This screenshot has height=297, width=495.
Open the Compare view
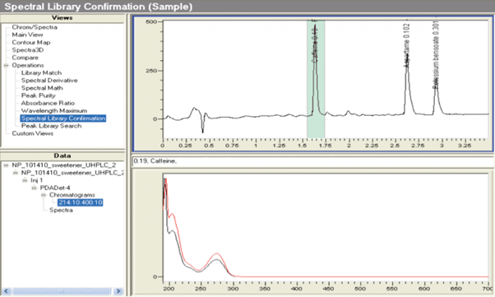tap(25, 58)
